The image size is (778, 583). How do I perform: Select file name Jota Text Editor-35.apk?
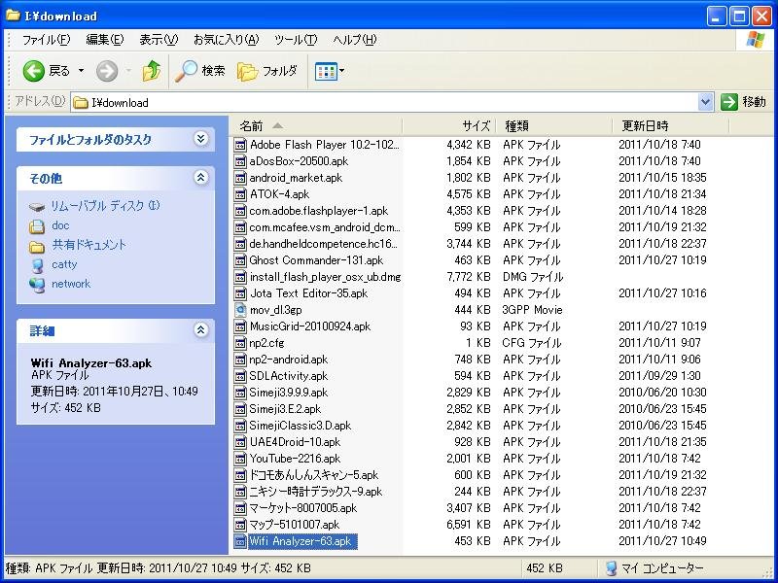click(308, 293)
